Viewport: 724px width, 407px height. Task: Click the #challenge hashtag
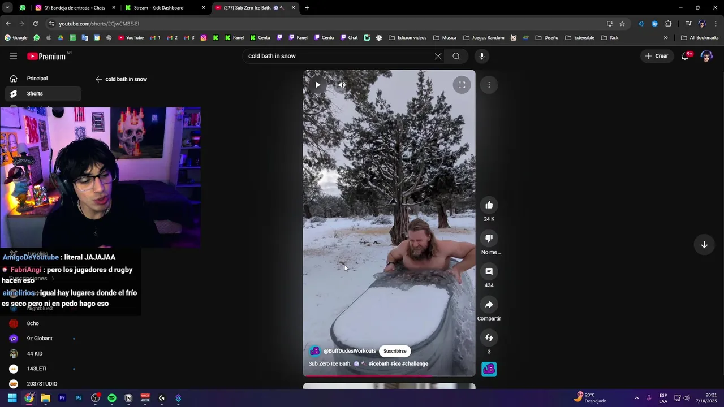415,363
